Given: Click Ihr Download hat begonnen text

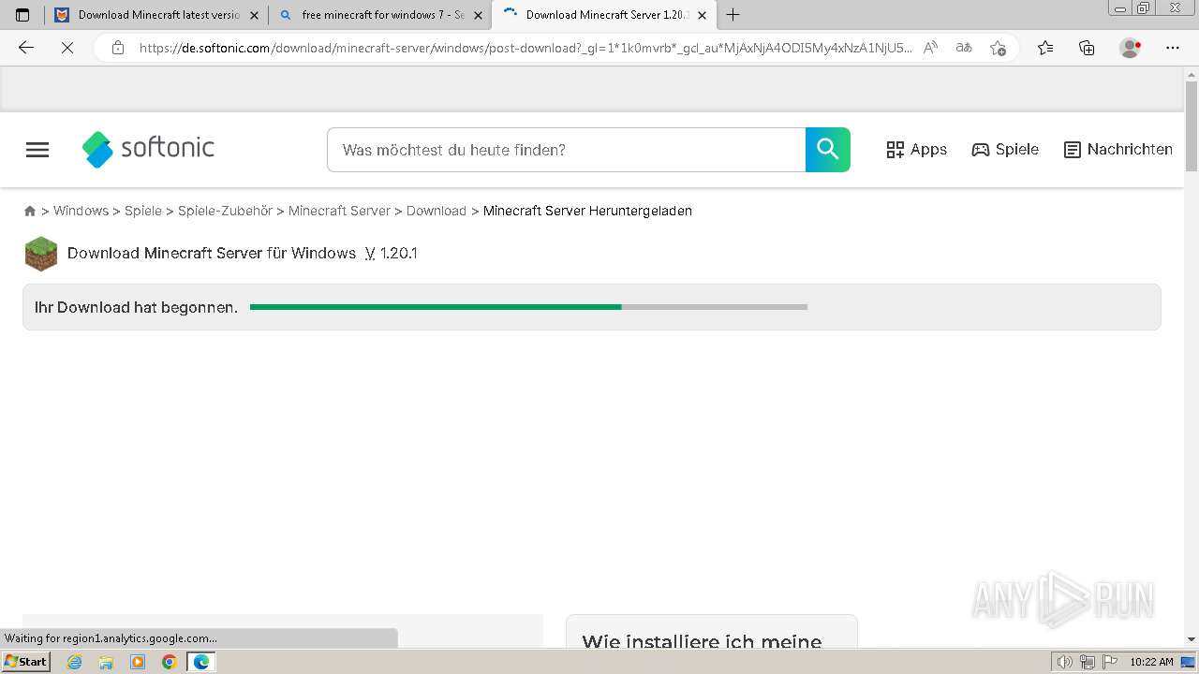Looking at the screenshot, I should coord(136,307).
